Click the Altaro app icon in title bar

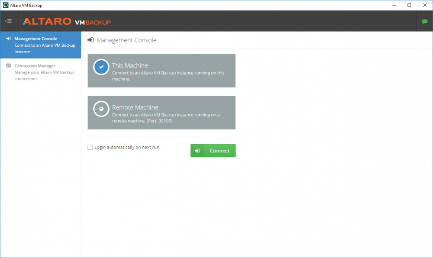coord(6,5)
